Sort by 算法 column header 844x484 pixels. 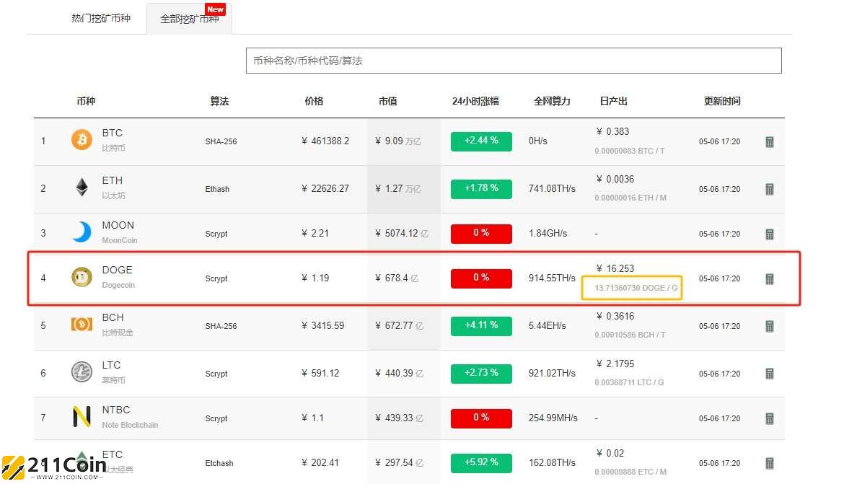[x=219, y=101]
